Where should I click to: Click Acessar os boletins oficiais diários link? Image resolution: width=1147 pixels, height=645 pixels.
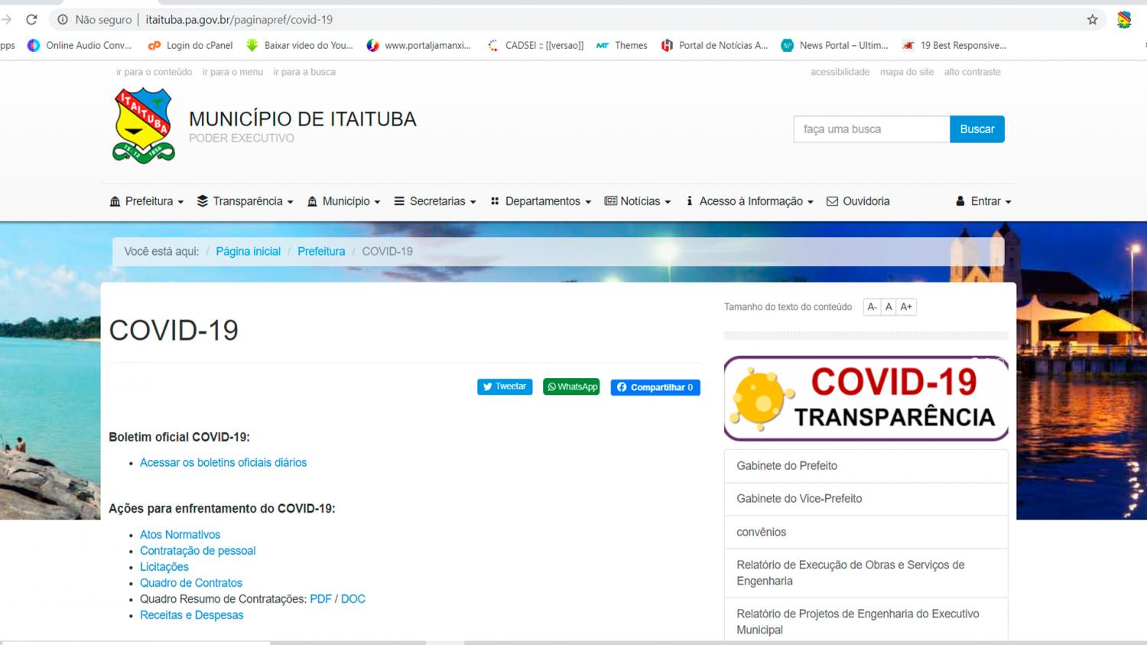(223, 462)
